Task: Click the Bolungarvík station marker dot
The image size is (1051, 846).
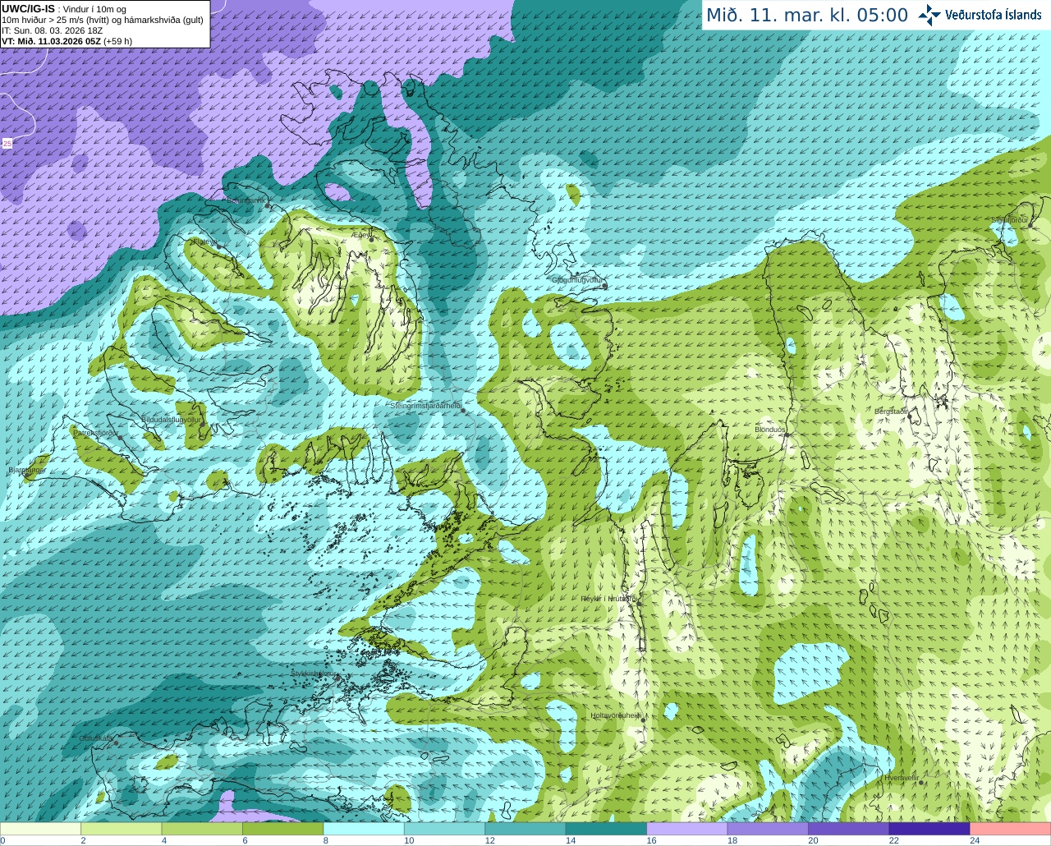Action: click(x=268, y=205)
